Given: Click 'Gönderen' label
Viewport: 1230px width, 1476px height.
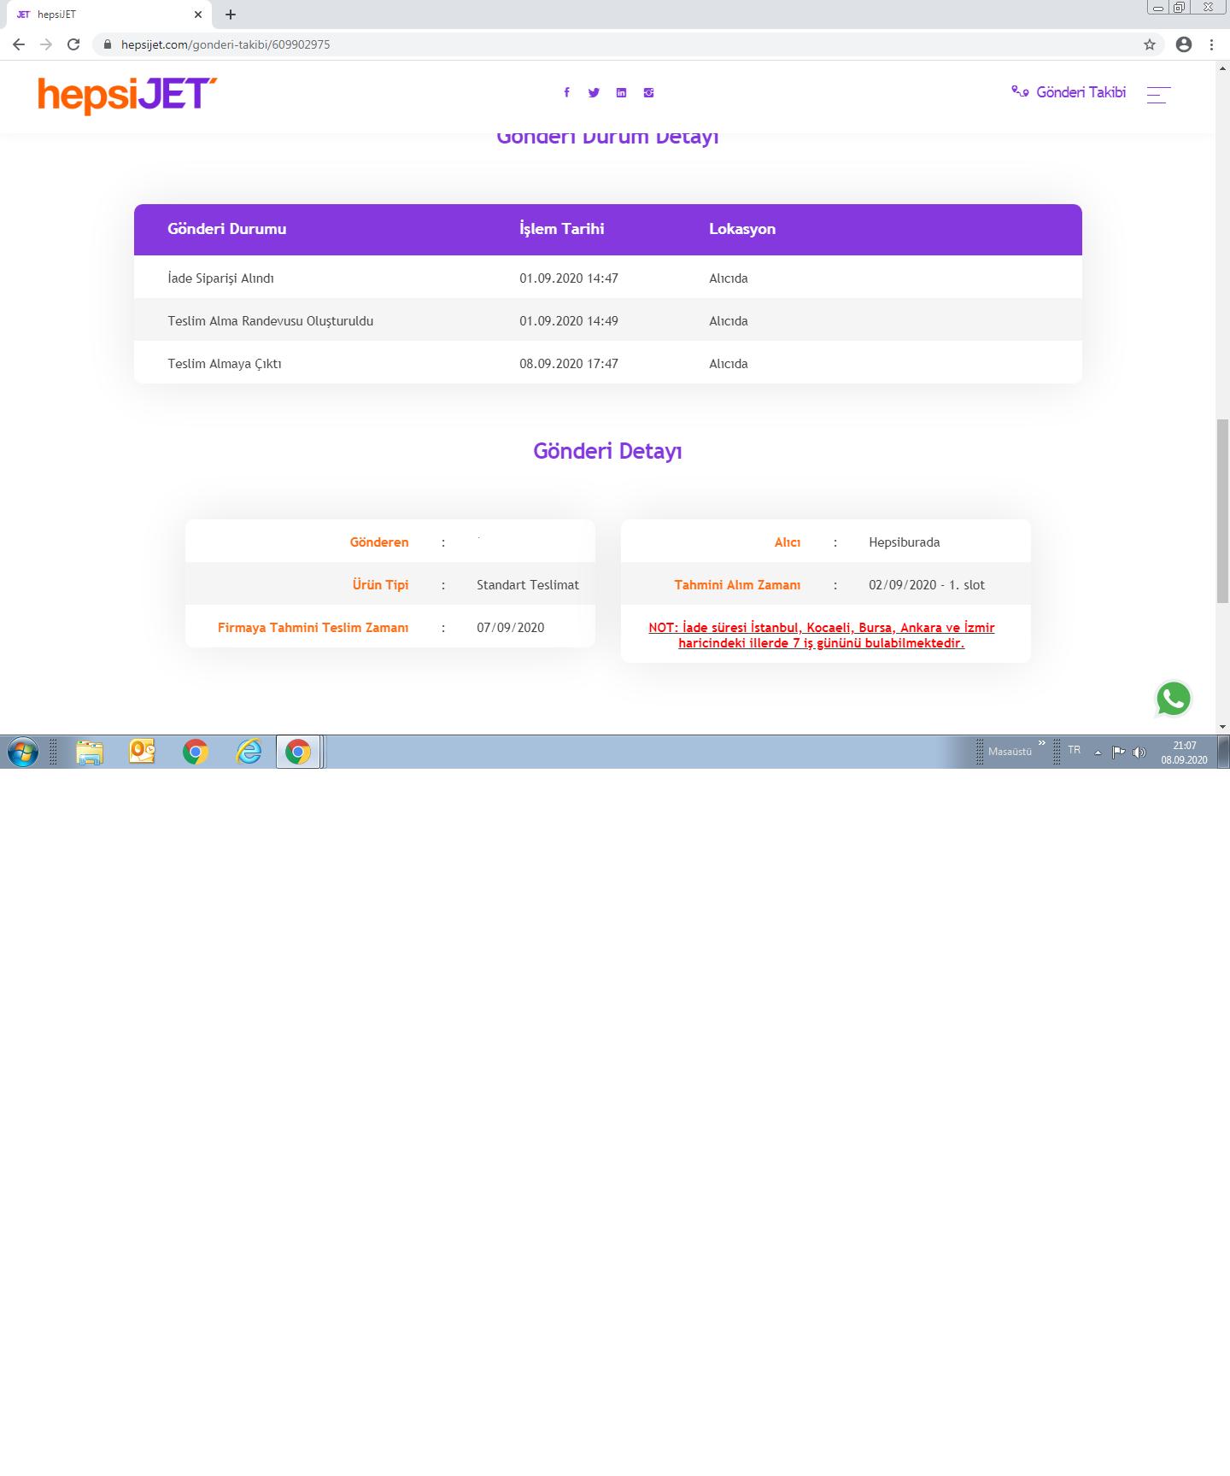Looking at the screenshot, I should (x=379, y=542).
